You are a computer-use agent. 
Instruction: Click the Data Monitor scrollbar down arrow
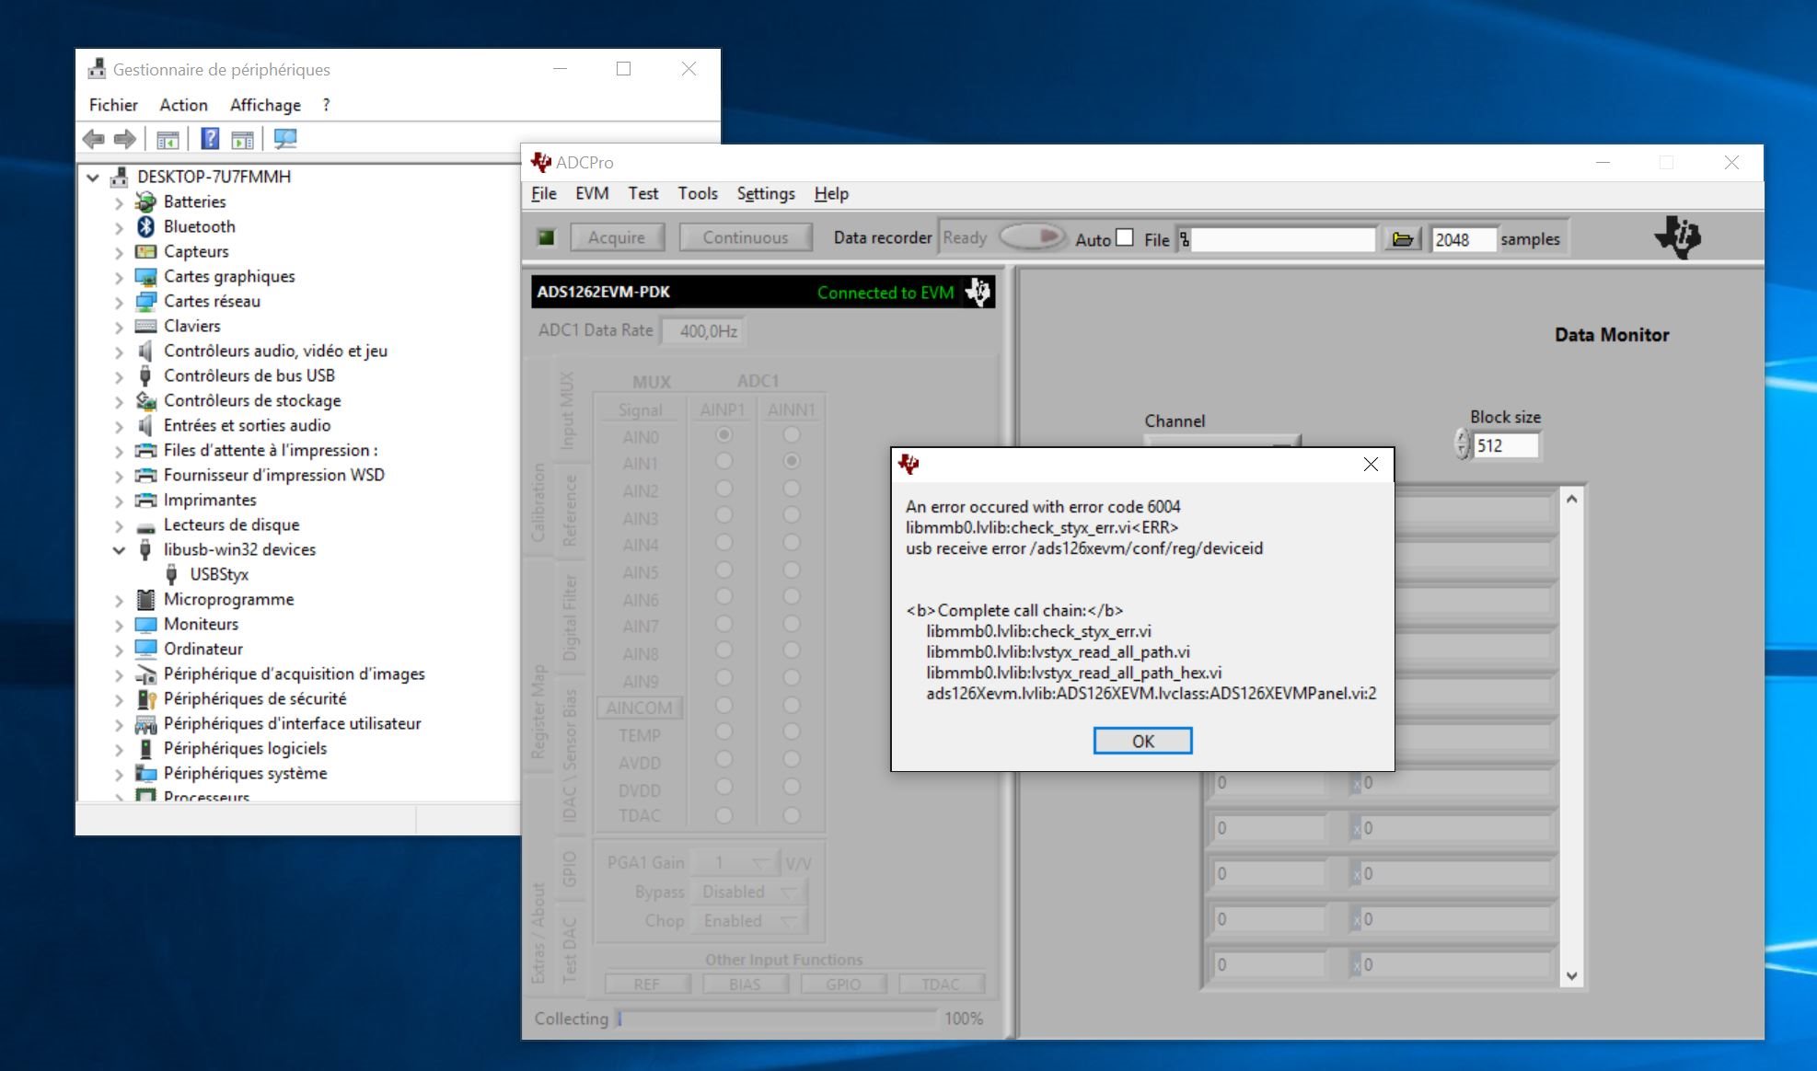(x=1571, y=976)
